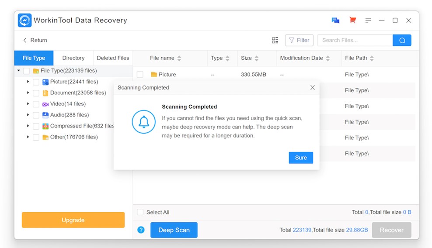Screen dimensions: 432x248
Task: Switch the list view layout icon
Action: coord(275,40)
